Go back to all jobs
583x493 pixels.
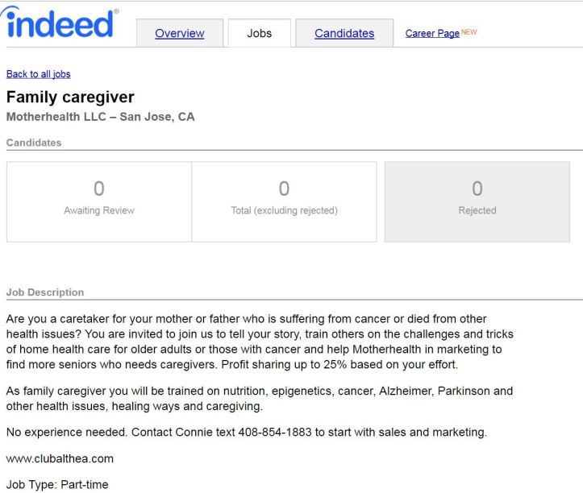[x=38, y=74]
